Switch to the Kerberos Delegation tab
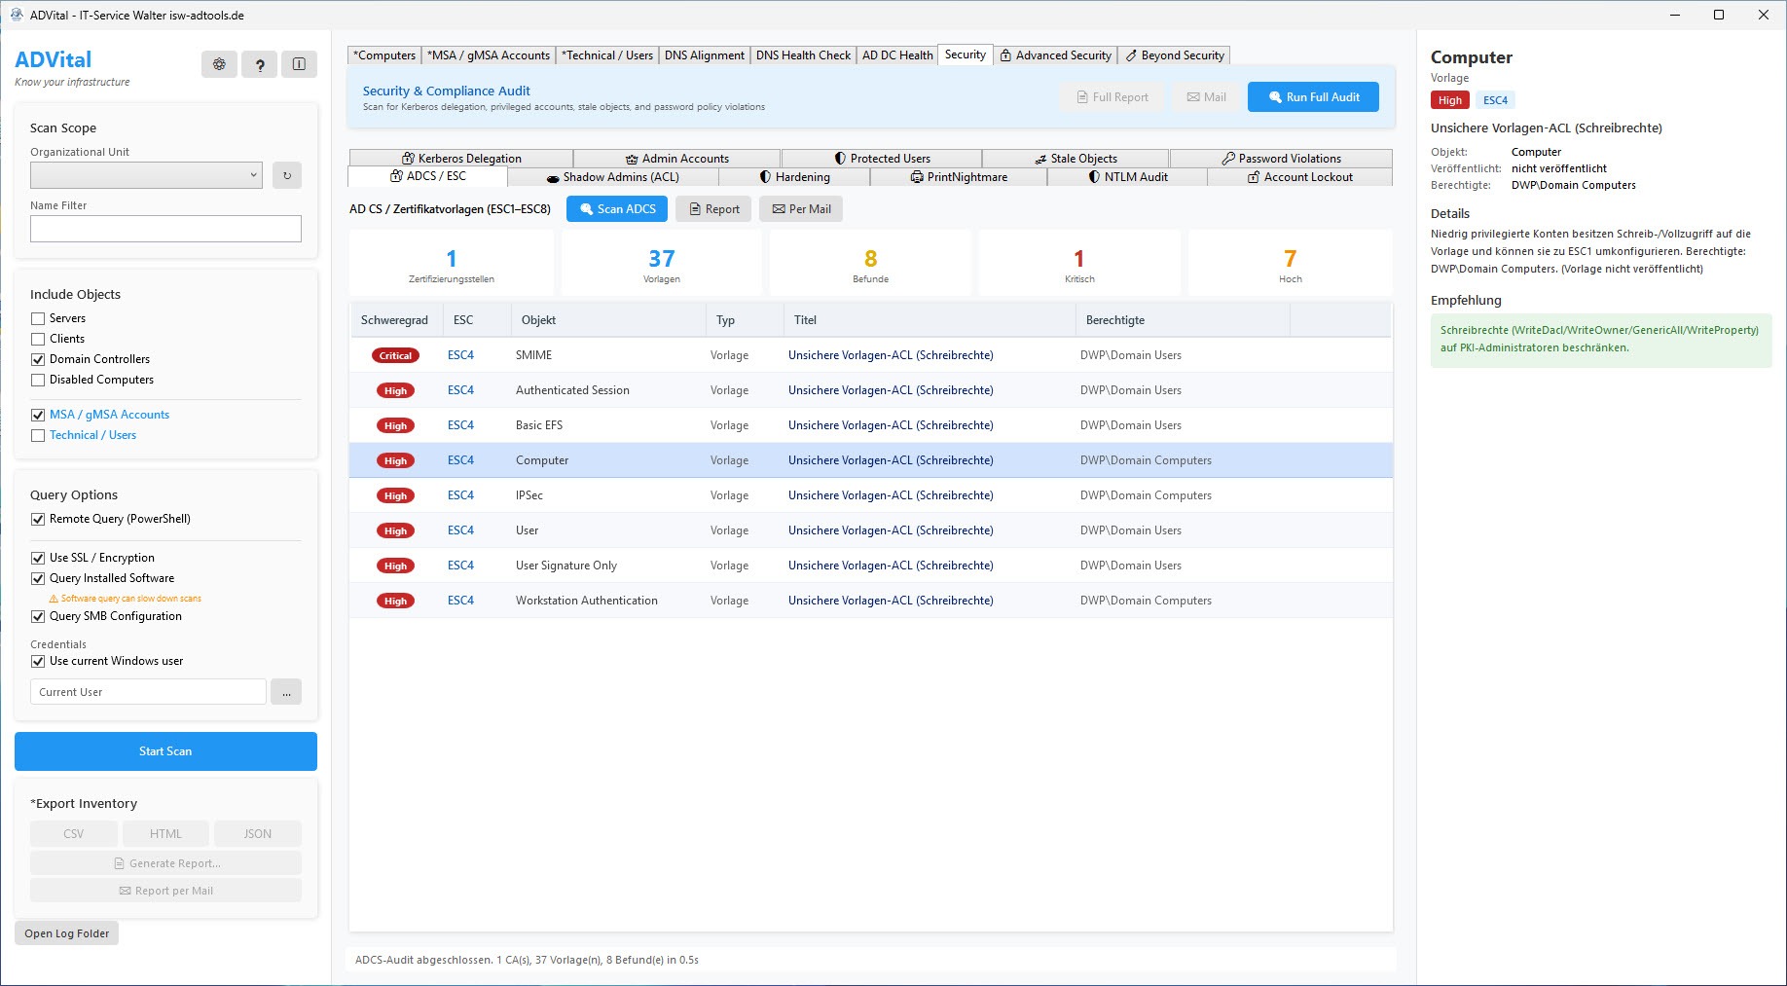 pyautogui.click(x=460, y=159)
